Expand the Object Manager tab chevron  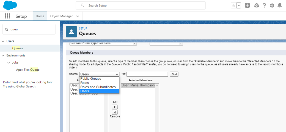point(78,16)
